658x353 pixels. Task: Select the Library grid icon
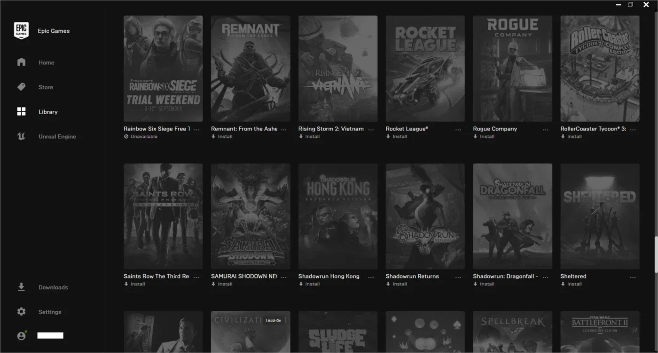(x=21, y=112)
